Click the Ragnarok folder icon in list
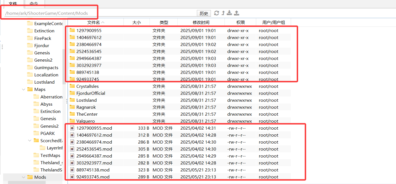This screenshot has height=184, width=396. pos(72,107)
